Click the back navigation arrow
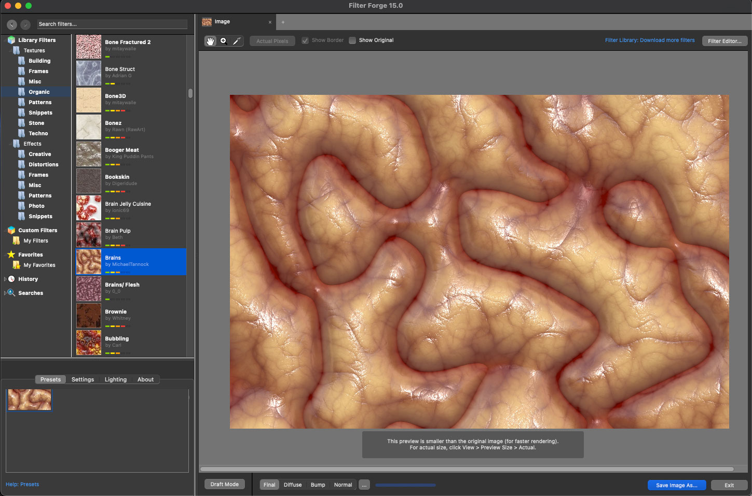Viewport: 752px width, 496px height. [12, 24]
